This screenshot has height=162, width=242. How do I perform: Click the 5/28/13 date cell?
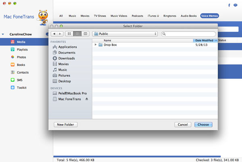201,45
